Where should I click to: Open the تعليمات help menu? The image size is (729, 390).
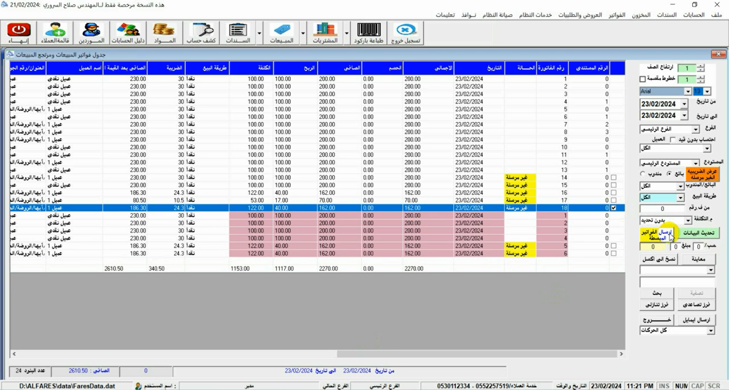[x=445, y=15]
